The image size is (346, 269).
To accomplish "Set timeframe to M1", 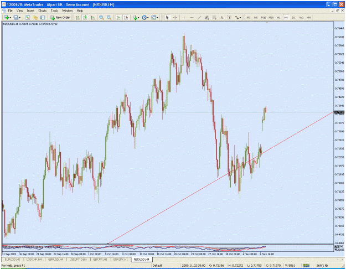I will pyautogui.click(x=249, y=17).
